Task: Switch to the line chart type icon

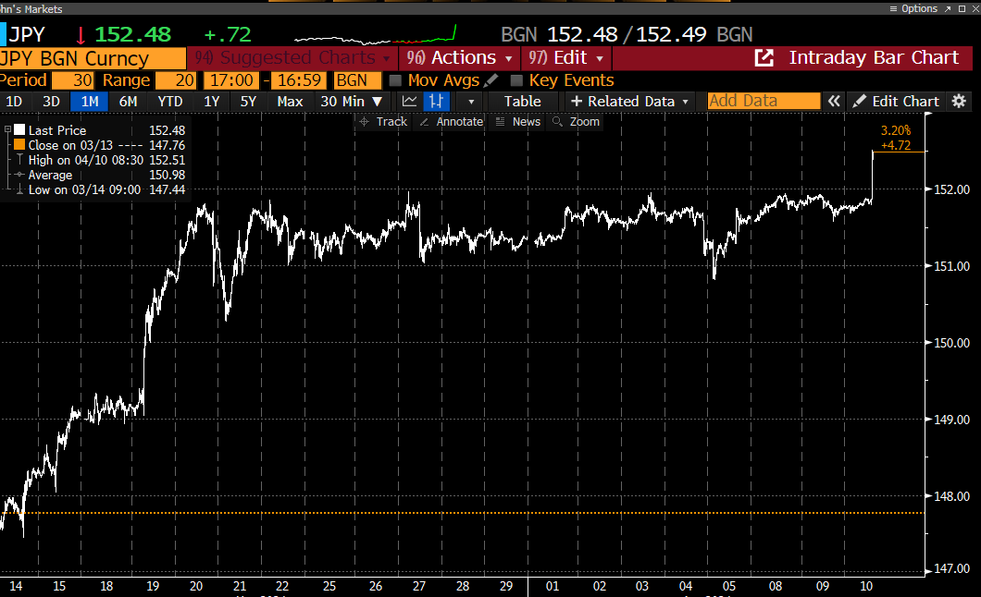Action: pos(409,101)
